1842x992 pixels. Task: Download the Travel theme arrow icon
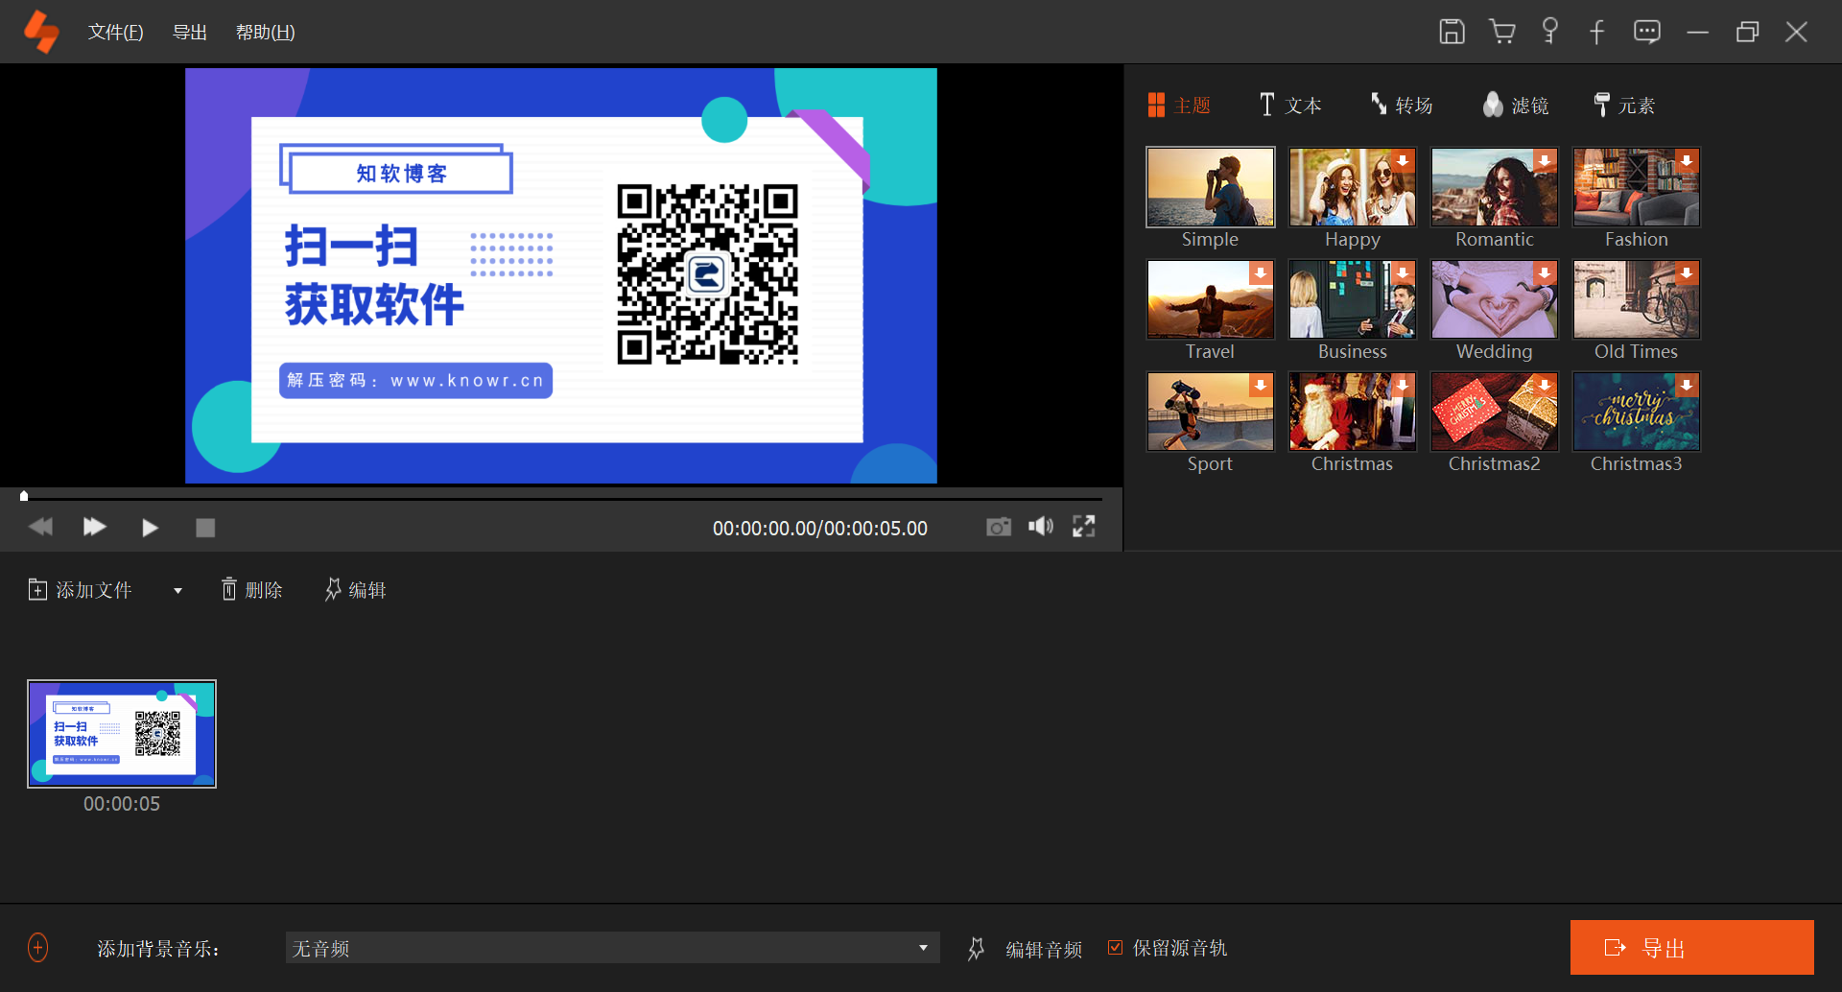tap(1261, 273)
